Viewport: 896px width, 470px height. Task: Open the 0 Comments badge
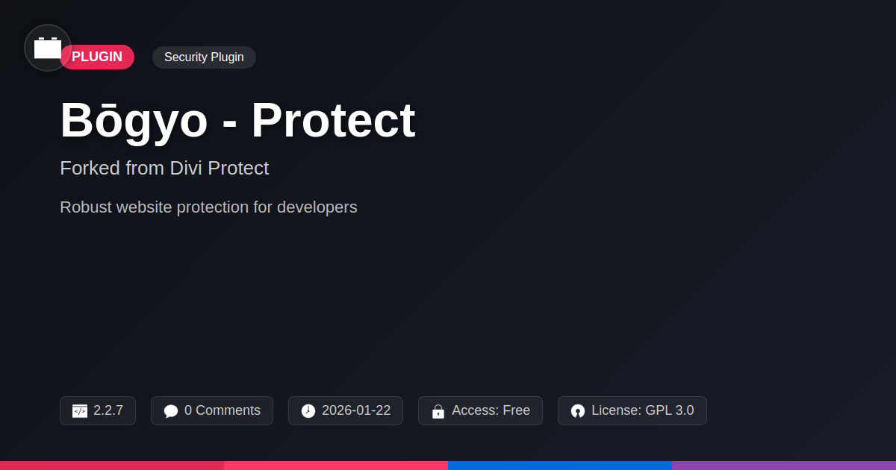click(212, 410)
